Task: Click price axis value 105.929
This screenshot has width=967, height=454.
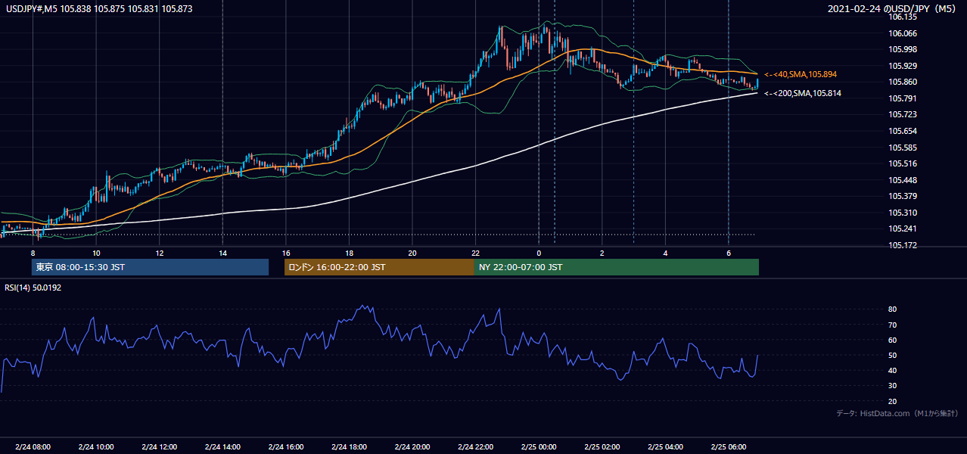Action: point(903,66)
